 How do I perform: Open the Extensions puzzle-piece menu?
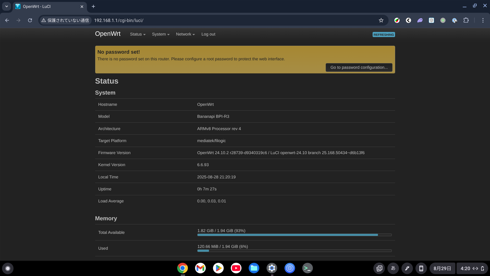tap(466, 20)
